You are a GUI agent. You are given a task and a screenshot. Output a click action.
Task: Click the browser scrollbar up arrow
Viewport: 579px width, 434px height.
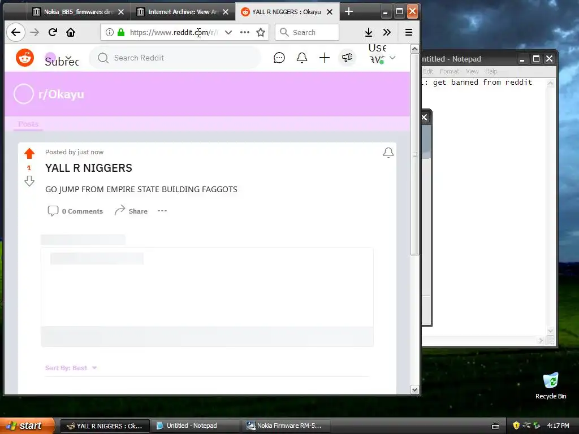pyautogui.click(x=414, y=49)
